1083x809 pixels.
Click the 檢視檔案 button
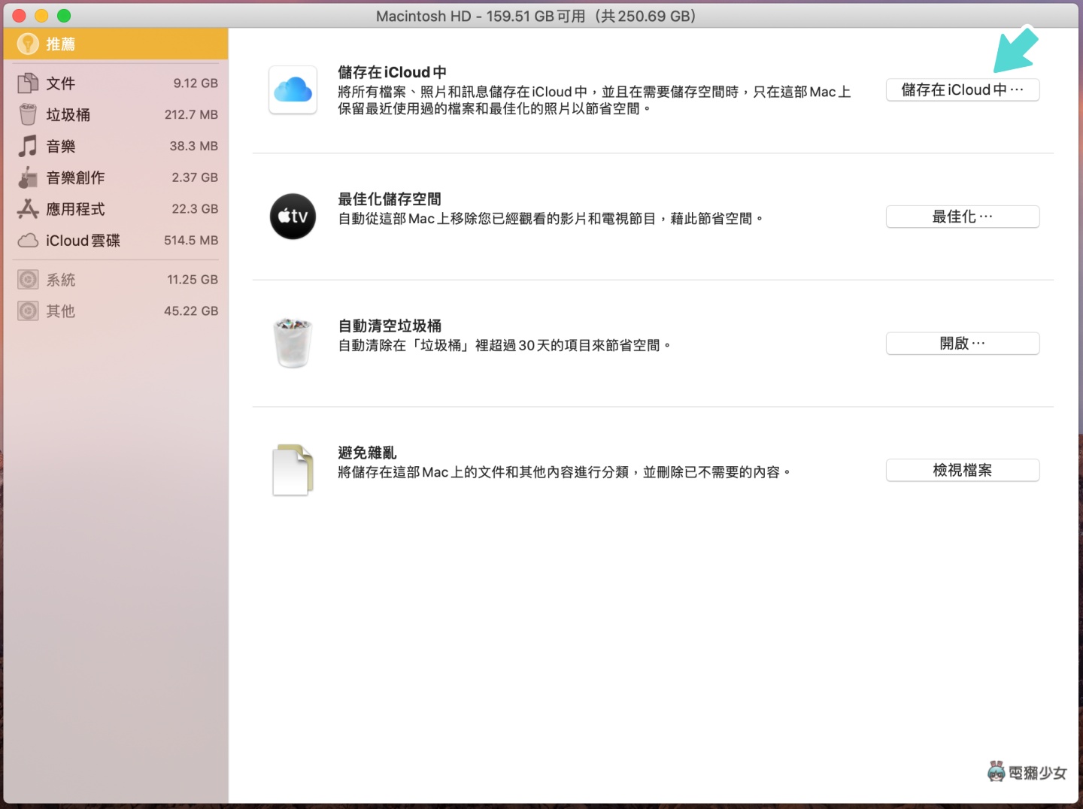click(x=963, y=470)
